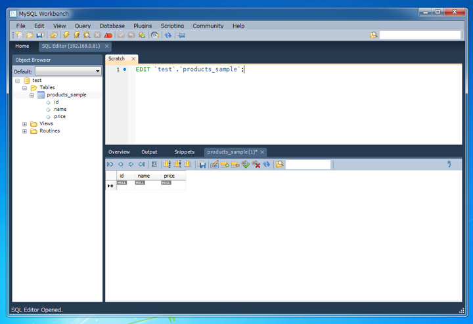
Task: Open the Default schema dropdown
Action: point(68,71)
